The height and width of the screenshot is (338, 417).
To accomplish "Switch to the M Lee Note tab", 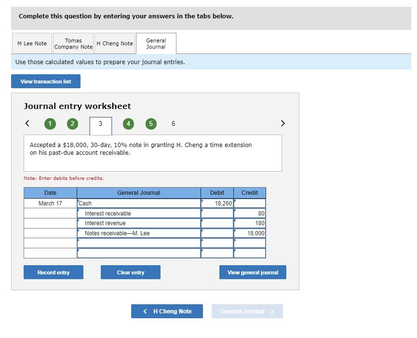I will (x=32, y=43).
